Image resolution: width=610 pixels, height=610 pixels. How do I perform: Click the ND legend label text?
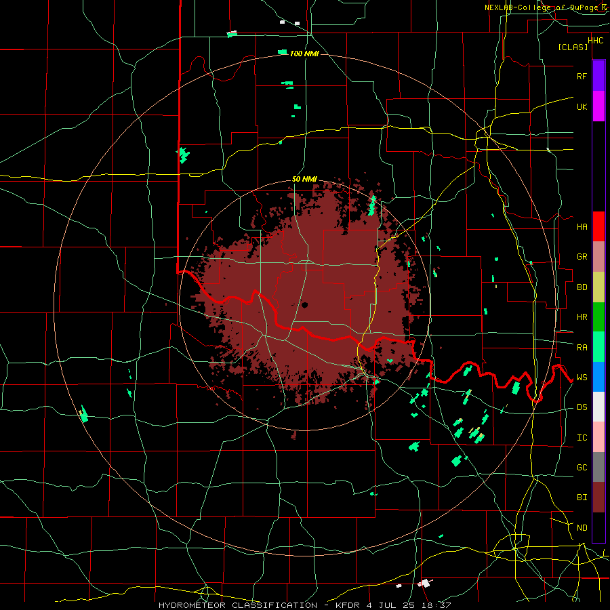coord(582,528)
